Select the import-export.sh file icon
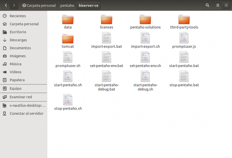The width and height of the screenshot is (232, 158). 145,38
